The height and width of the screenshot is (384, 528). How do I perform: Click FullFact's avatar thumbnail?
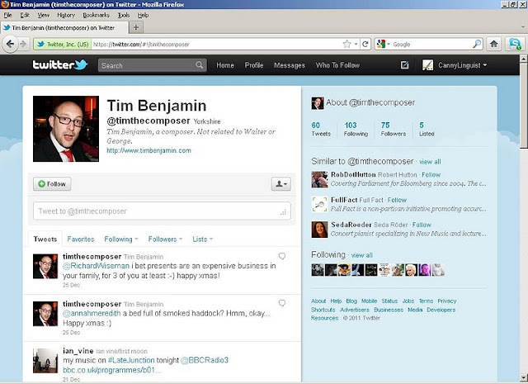tap(319, 204)
